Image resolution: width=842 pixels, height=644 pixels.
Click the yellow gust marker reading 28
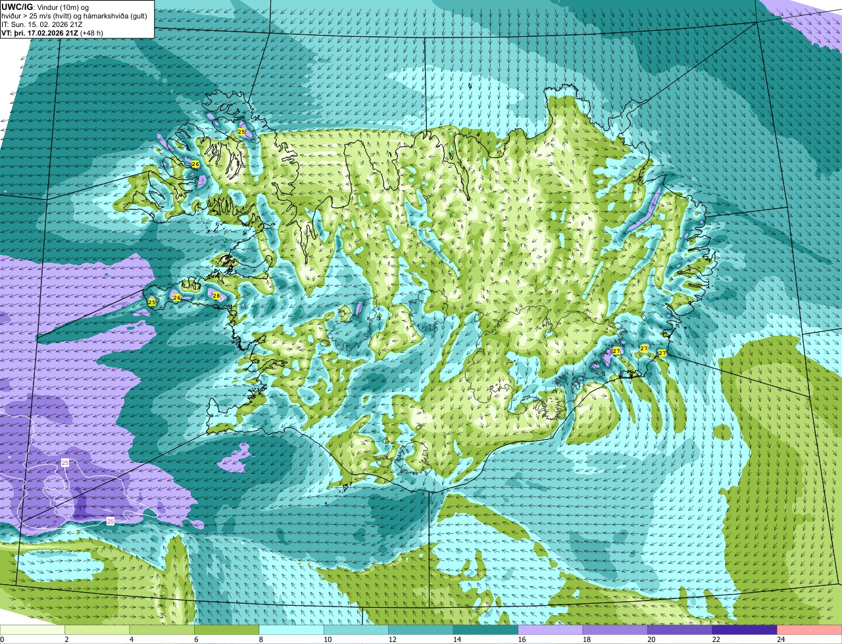(x=216, y=296)
